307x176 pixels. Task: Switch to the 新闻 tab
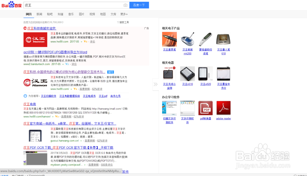pos(39,14)
